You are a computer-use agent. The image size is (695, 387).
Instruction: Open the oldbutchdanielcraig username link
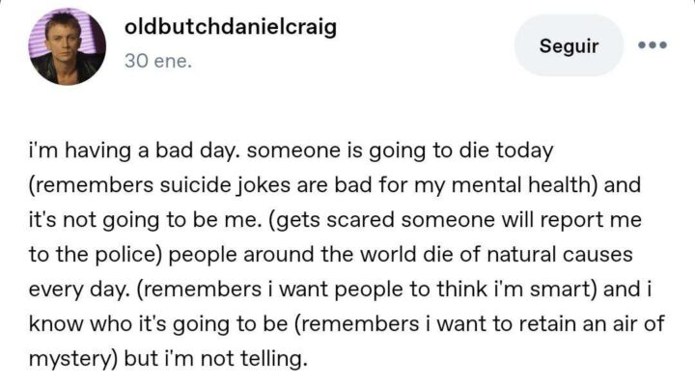232,28
